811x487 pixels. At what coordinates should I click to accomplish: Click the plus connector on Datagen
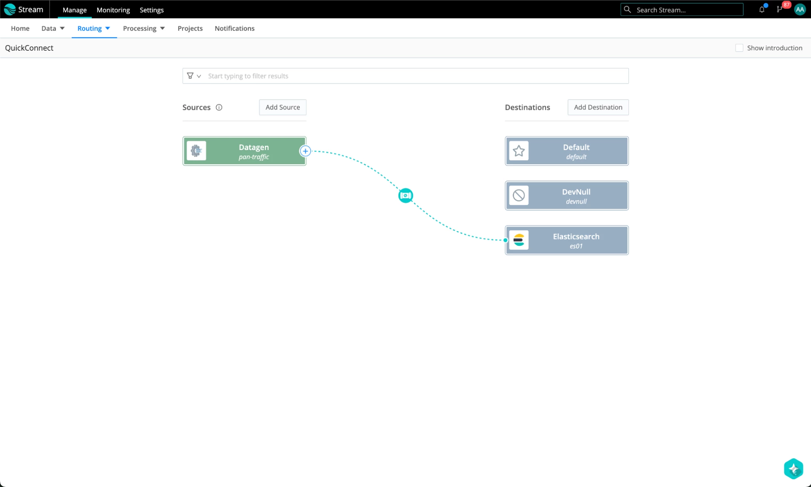[x=305, y=151]
